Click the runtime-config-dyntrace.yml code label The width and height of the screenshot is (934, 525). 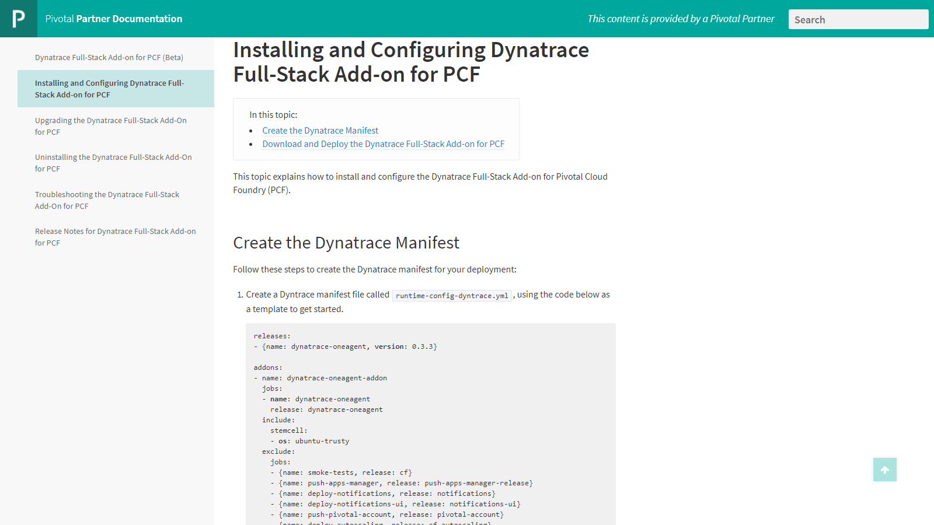point(452,296)
